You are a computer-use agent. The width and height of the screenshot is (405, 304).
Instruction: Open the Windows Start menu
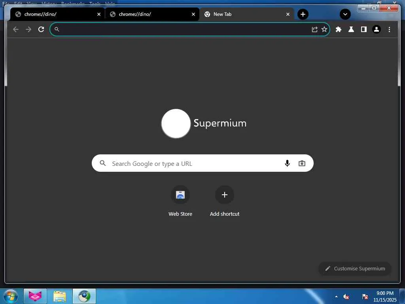11,296
